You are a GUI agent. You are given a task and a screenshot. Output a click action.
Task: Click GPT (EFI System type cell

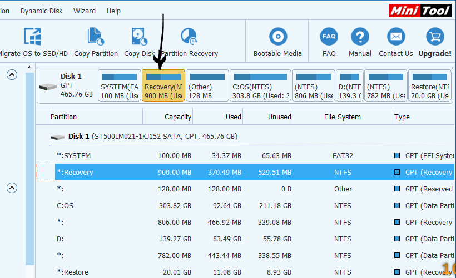click(x=429, y=155)
